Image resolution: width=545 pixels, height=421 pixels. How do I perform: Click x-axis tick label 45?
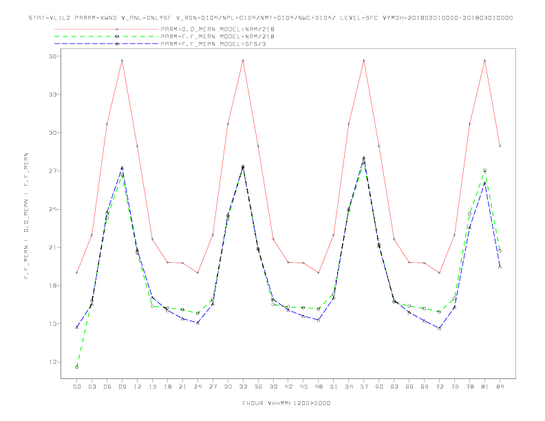click(x=303, y=387)
